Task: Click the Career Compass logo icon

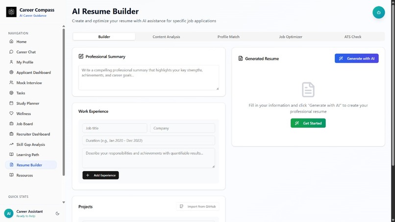Action: (11, 12)
